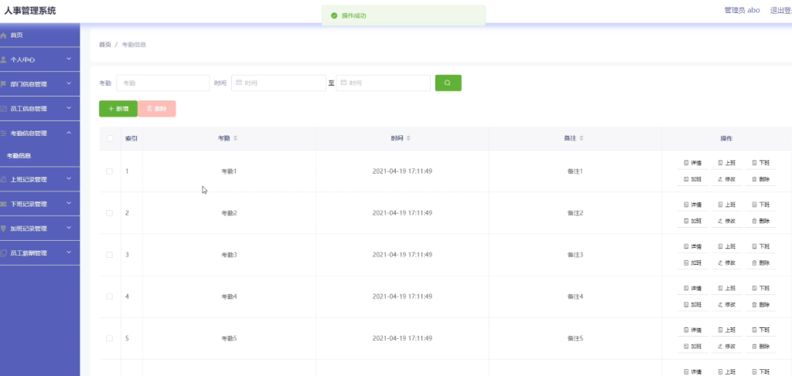
Task: Tick the select-all checkbox in the table header
Action: pos(110,138)
